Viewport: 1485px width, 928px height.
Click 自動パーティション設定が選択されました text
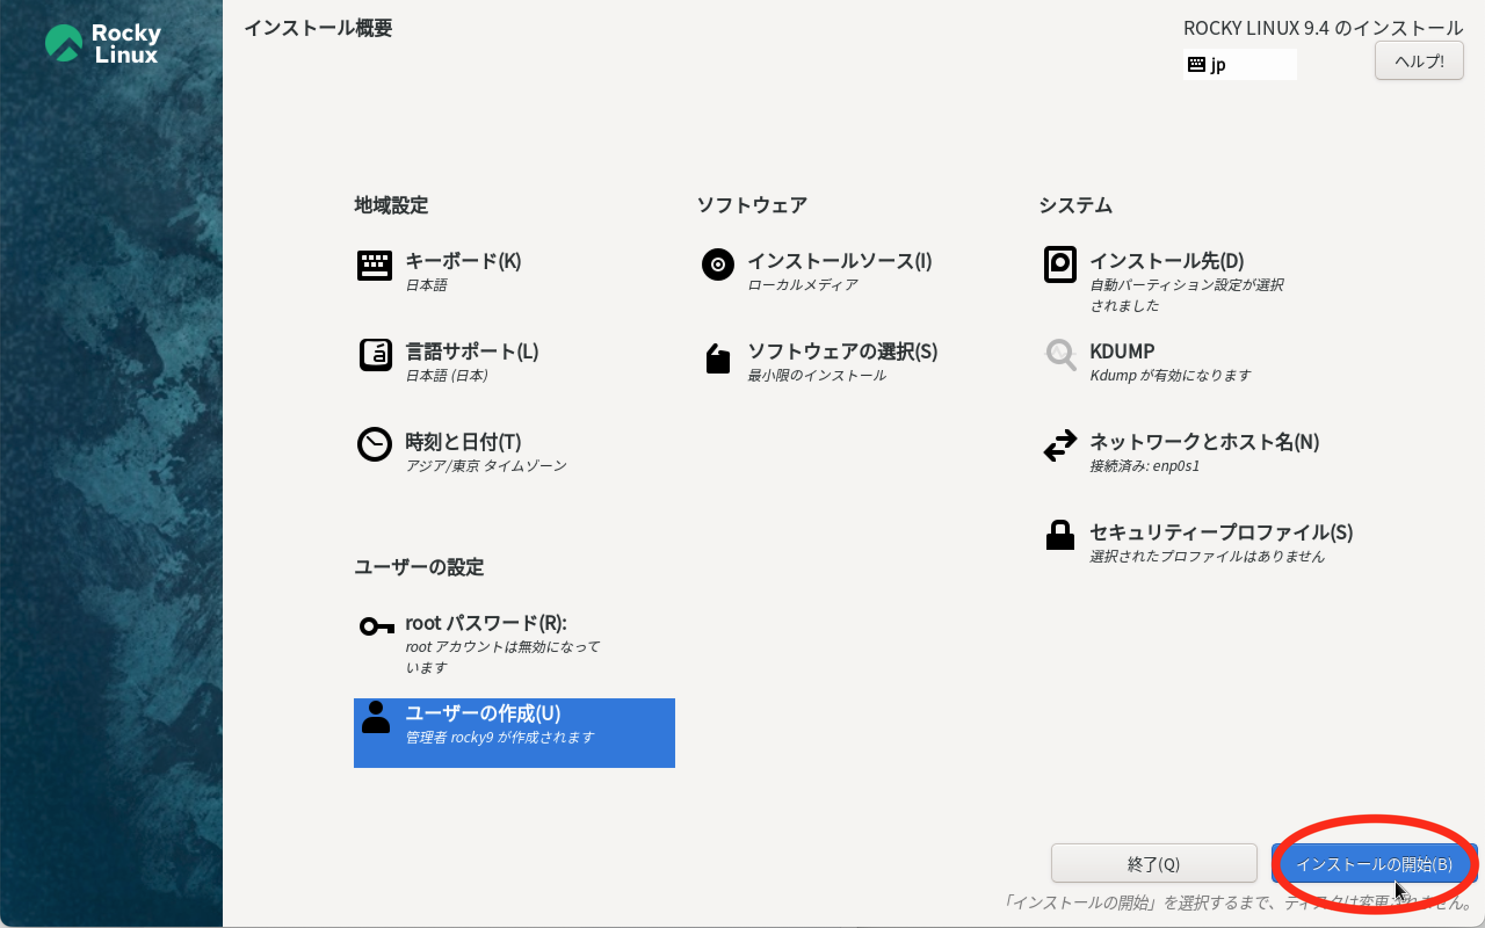[1187, 295]
